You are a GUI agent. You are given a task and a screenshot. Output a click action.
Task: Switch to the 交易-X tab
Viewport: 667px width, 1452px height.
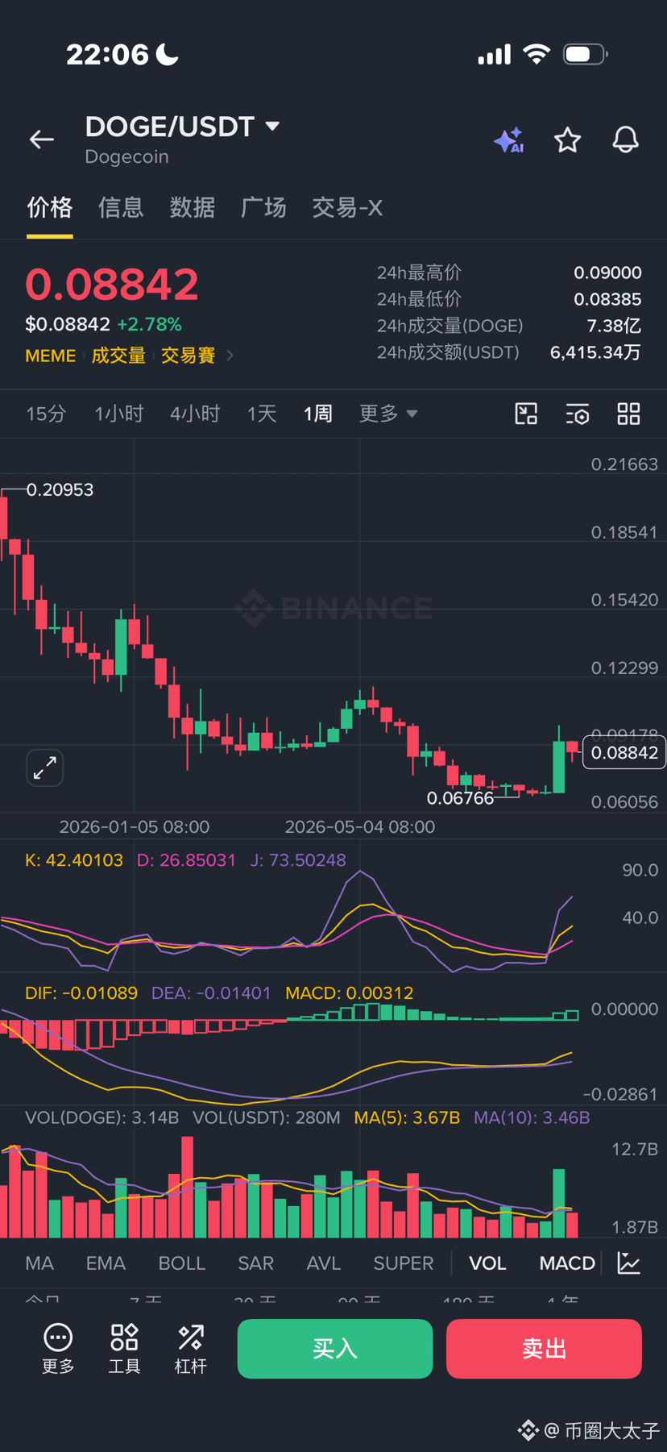coord(347,208)
